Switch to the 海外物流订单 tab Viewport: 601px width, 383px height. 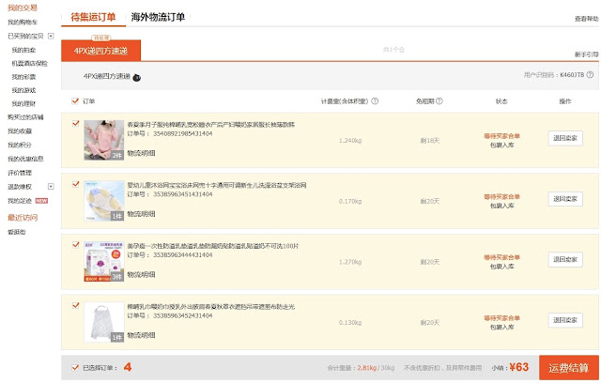(158, 17)
